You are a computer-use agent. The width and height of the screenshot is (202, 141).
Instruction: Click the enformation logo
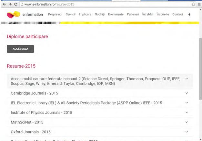(x=14, y=15)
